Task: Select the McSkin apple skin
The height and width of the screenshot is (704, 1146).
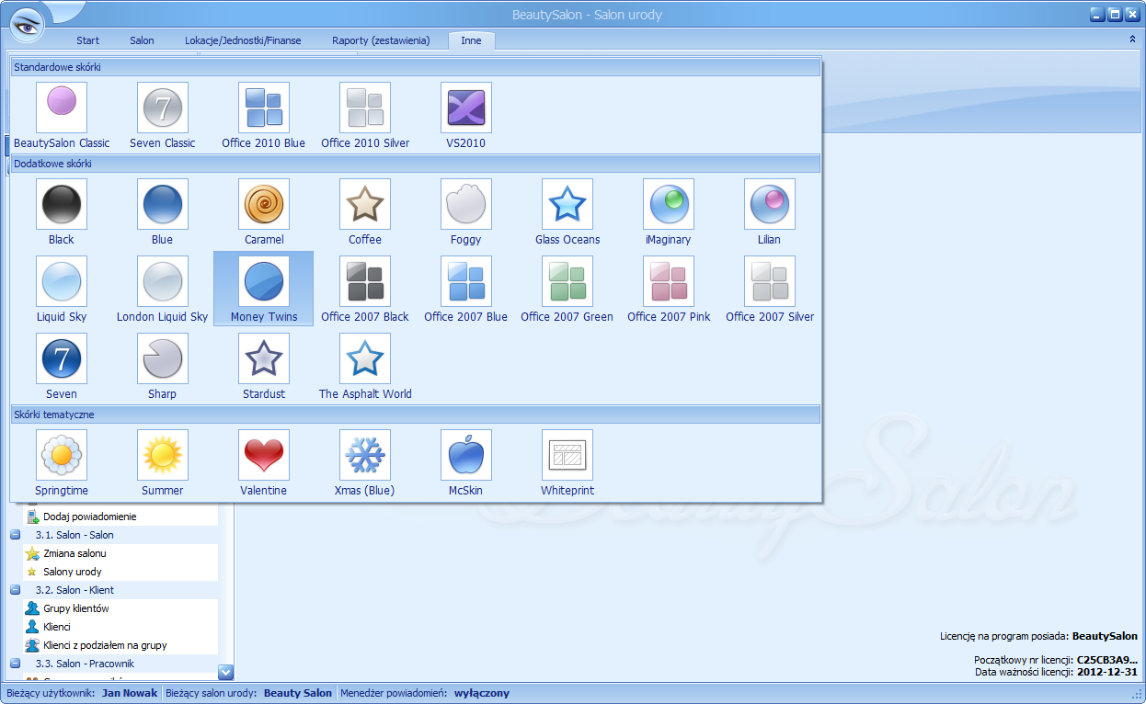Action: pyautogui.click(x=466, y=463)
